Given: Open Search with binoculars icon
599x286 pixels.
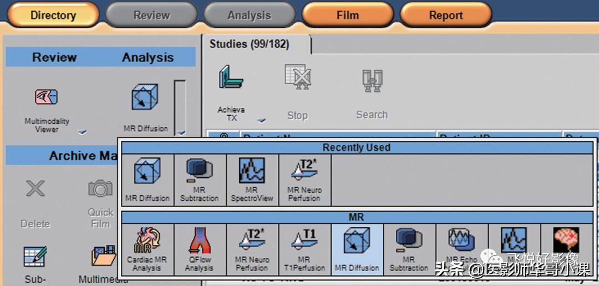Looking at the screenshot, I should tap(372, 80).
